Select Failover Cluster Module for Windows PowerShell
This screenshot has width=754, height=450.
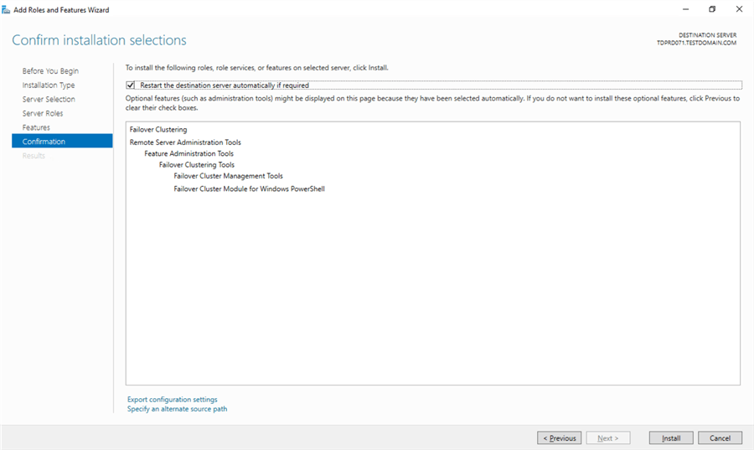249,189
